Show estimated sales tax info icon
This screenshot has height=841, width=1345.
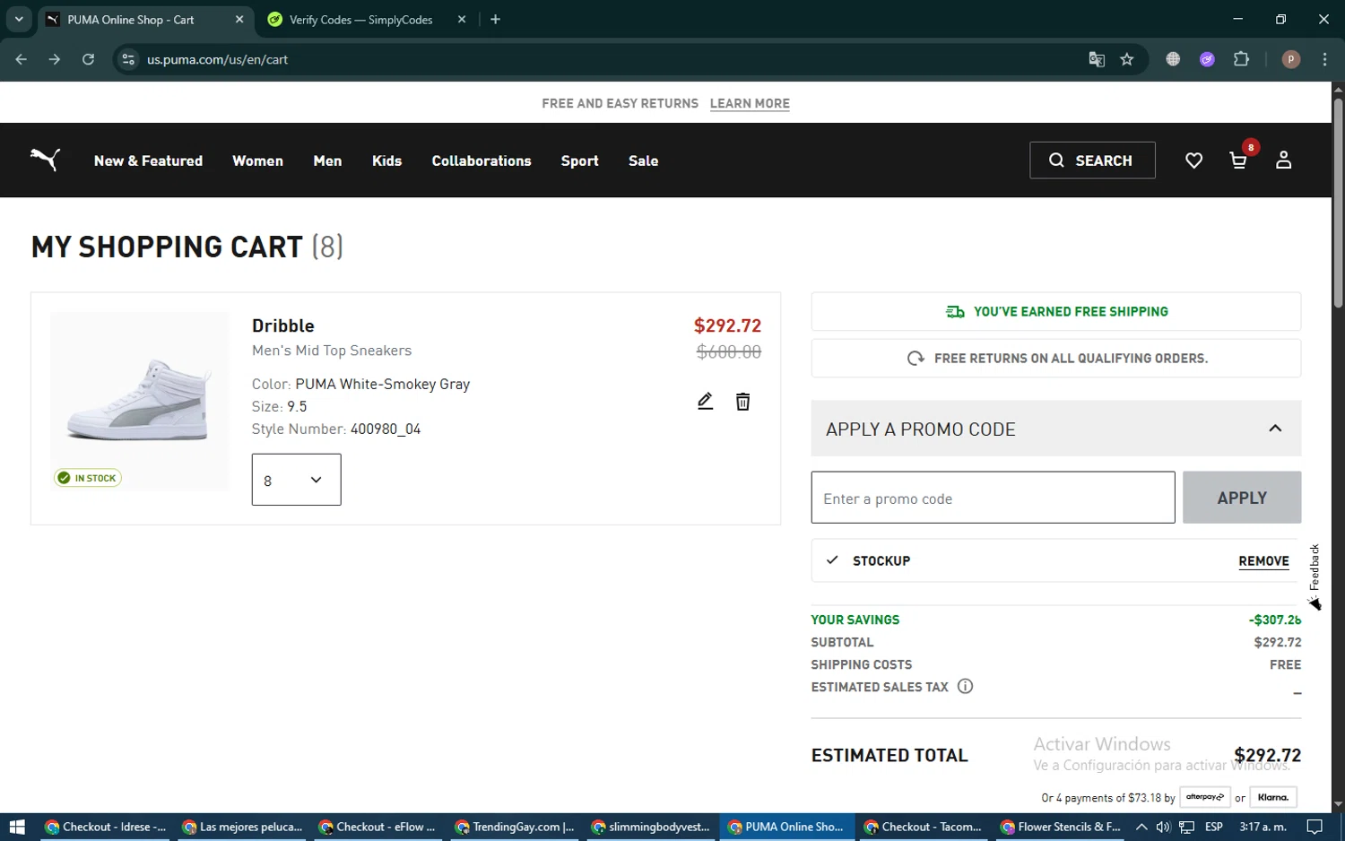[965, 687]
